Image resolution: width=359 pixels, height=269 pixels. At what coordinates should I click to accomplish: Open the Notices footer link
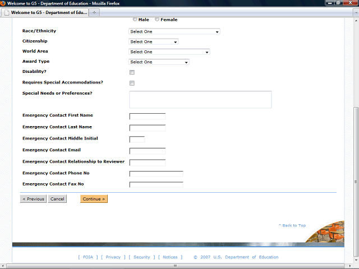[x=170, y=257]
